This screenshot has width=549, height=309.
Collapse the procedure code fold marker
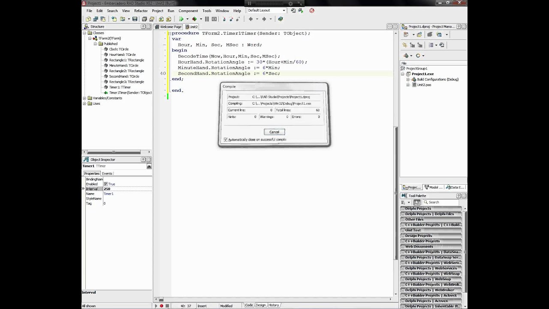pyautogui.click(x=169, y=33)
